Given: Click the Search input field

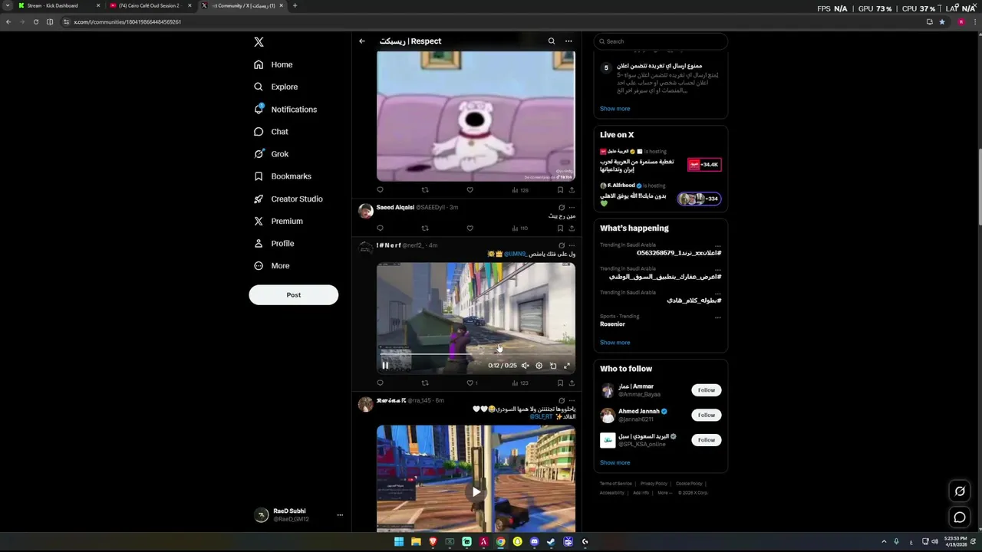Looking at the screenshot, I should coord(661,41).
